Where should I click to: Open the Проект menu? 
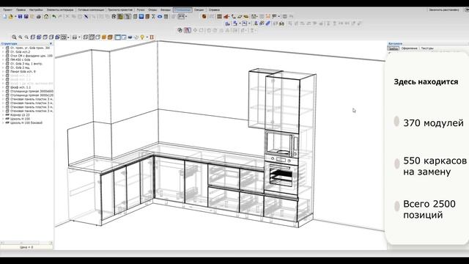point(7,10)
